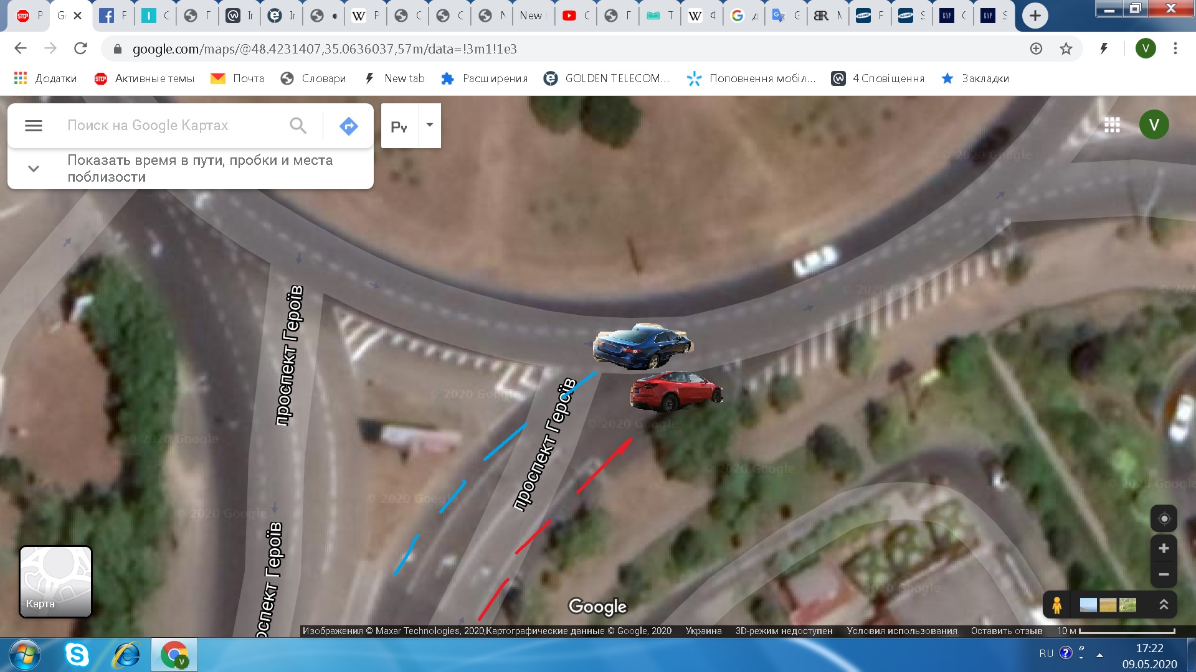This screenshot has width=1196, height=672.
Task: Open the Google Maps hamburger menu
Action: pos(34,126)
